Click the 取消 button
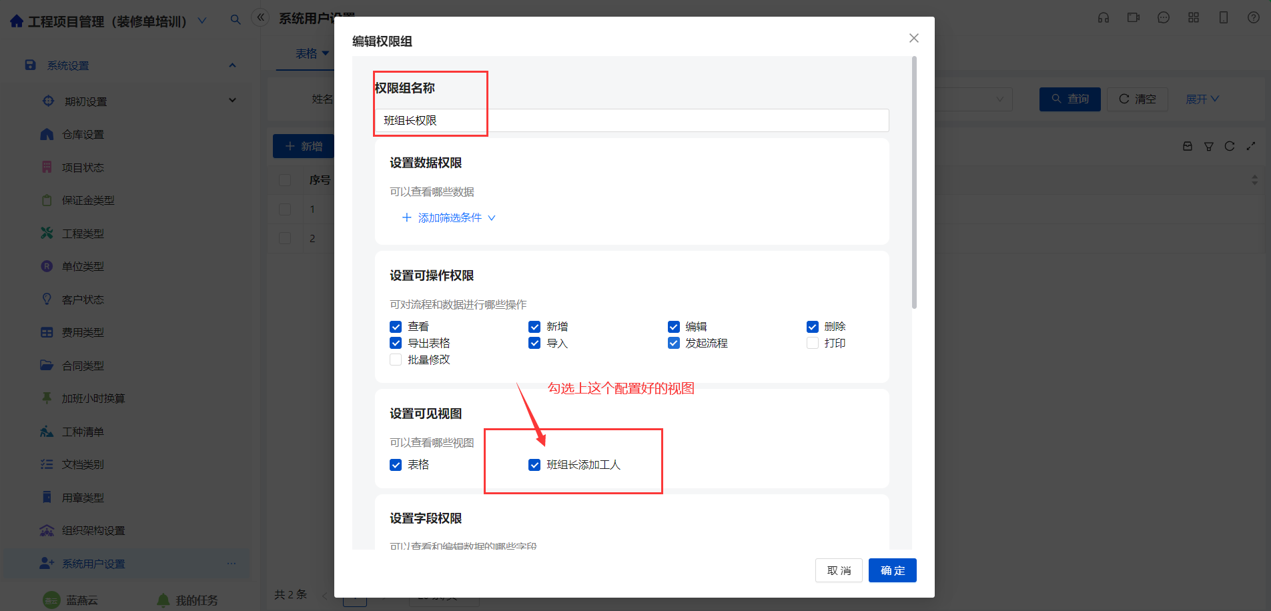 [839, 570]
